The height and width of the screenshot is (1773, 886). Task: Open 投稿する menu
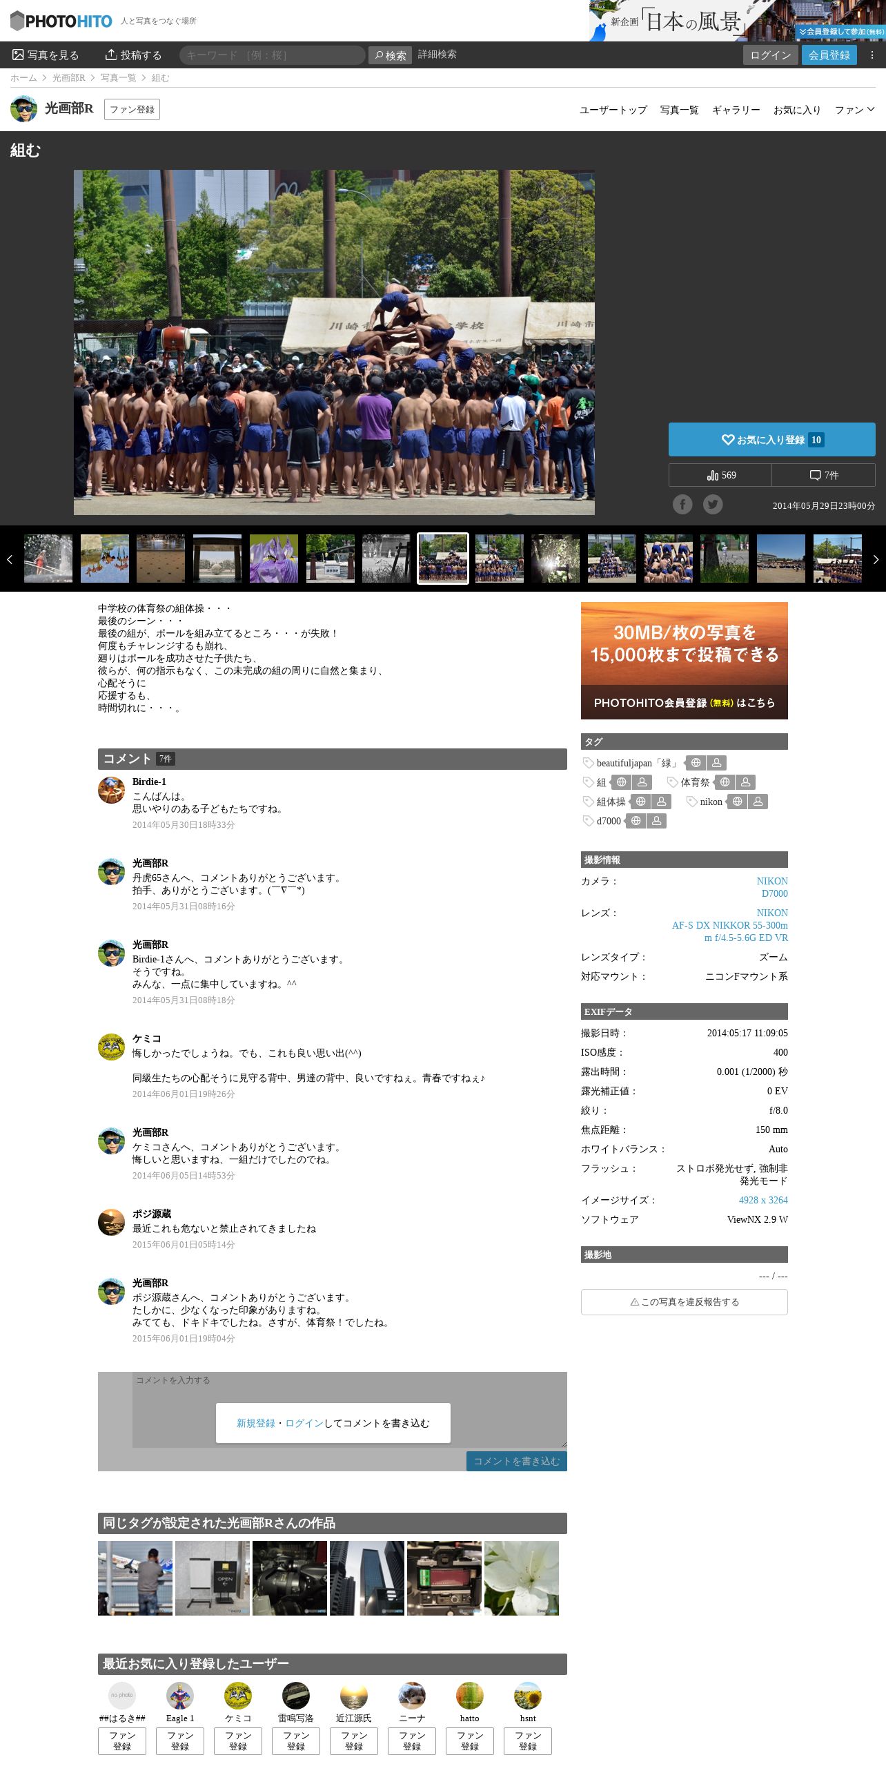coord(133,55)
